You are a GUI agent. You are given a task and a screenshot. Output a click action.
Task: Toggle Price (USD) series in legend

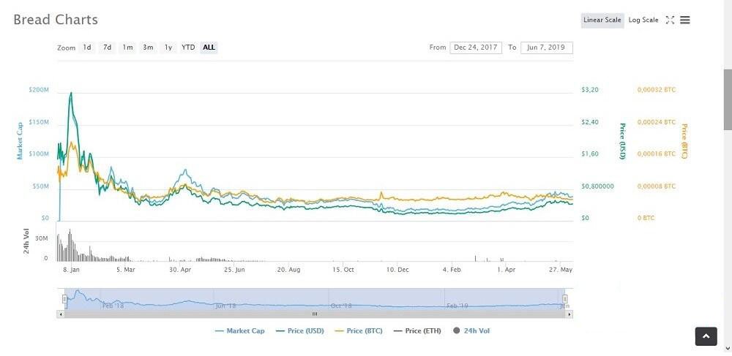point(299,331)
